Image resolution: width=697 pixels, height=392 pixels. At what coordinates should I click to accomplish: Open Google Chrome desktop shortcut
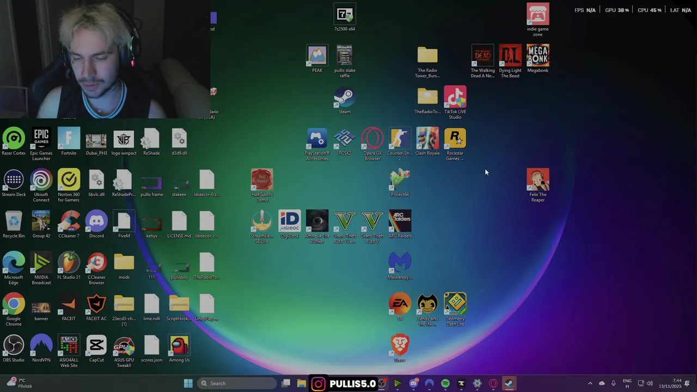[14, 310]
